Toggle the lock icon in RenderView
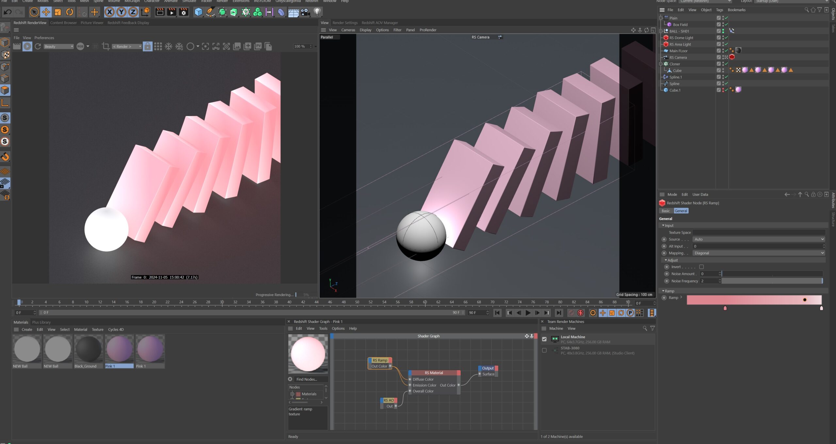 (x=148, y=46)
